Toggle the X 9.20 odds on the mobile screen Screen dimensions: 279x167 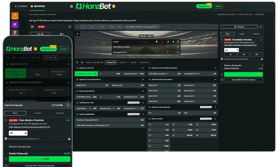(x=37, y=73)
